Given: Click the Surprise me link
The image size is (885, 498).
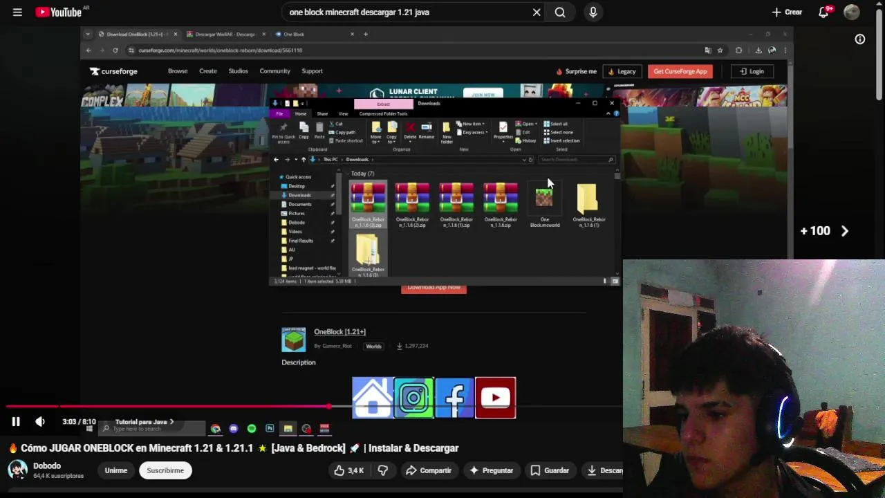Looking at the screenshot, I should pos(577,71).
